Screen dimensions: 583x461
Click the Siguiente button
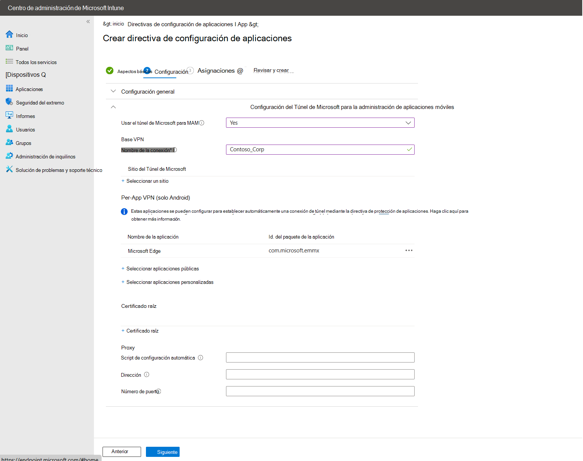pyautogui.click(x=163, y=452)
